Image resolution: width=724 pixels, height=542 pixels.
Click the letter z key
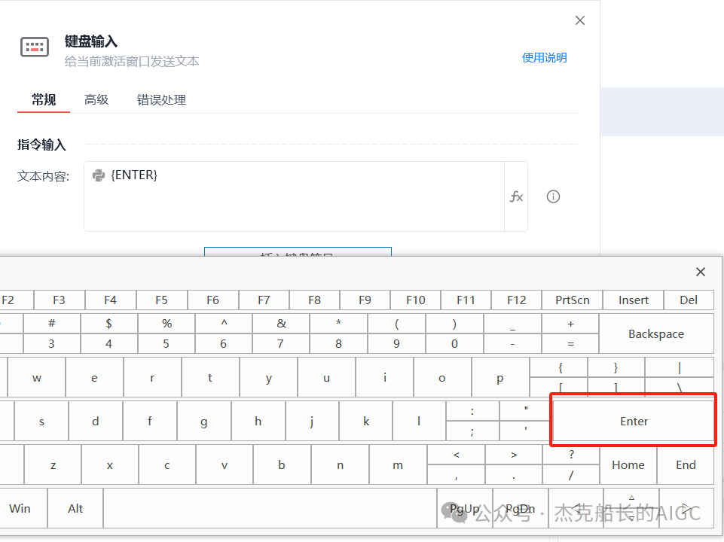coord(53,464)
